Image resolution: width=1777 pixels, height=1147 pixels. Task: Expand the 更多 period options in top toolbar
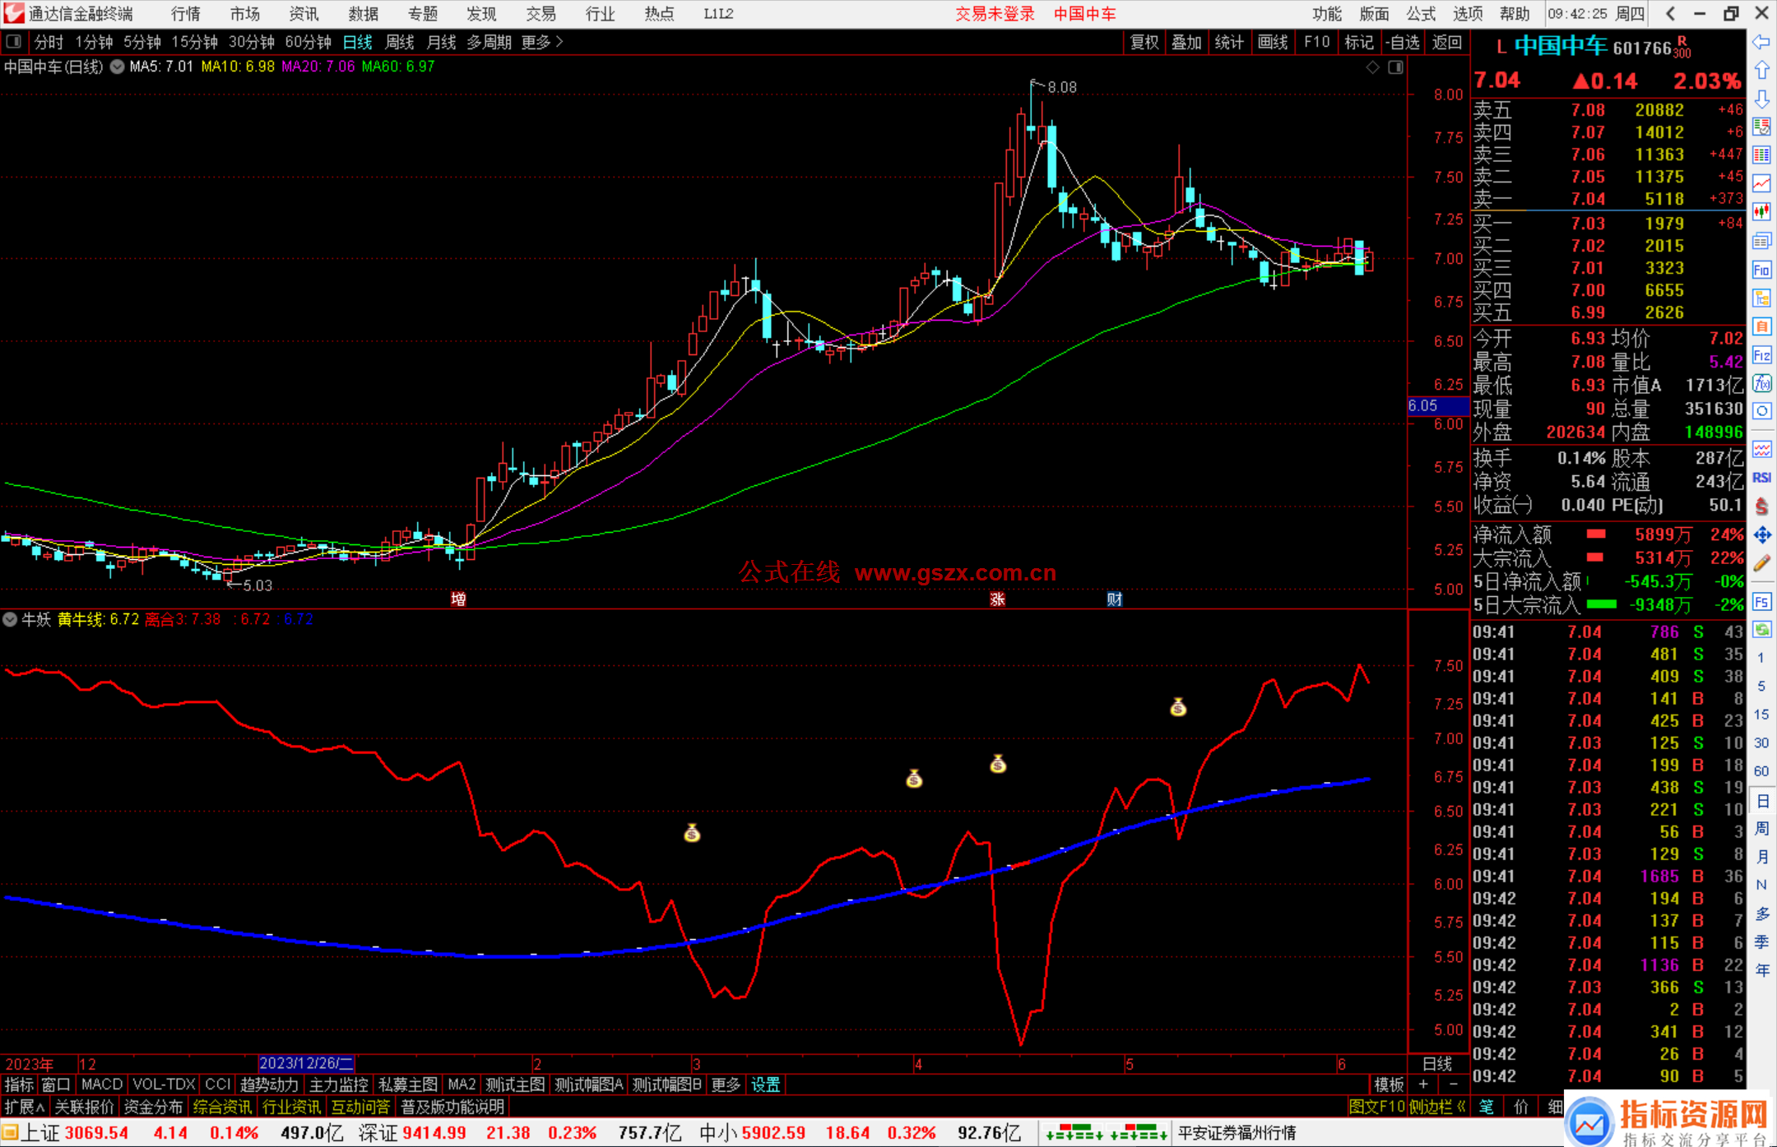[x=542, y=42]
